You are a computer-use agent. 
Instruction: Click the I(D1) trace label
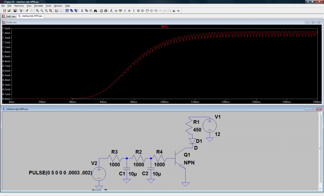tap(165, 27)
